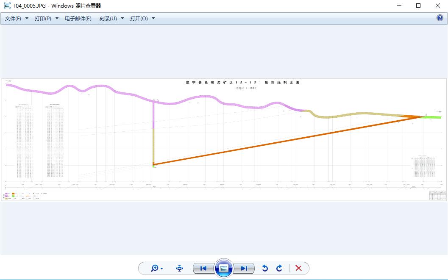
Task: Expand the 刻录(U) dropdown arrow
Action: point(122,19)
